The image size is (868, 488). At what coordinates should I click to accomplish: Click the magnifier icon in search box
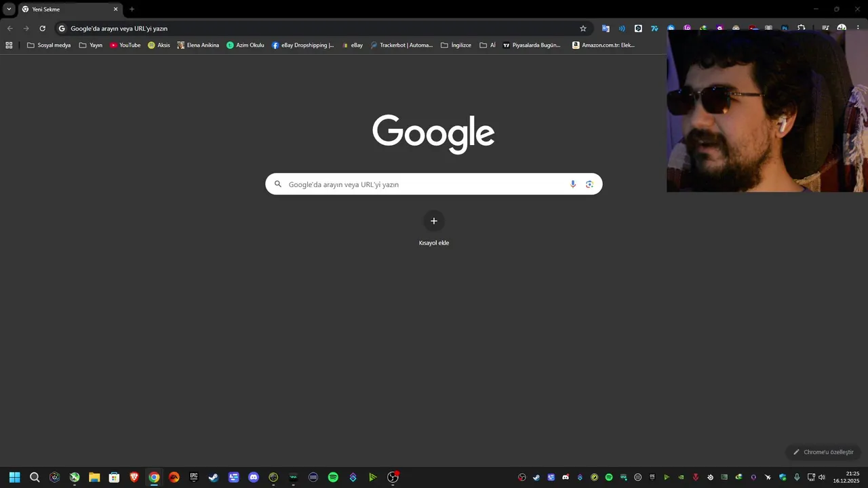tap(277, 184)
